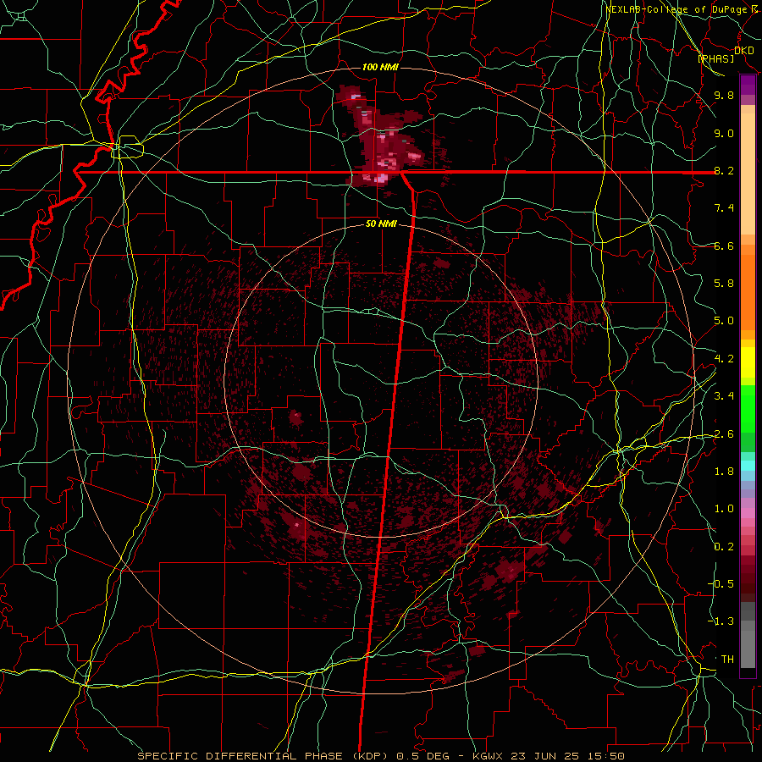The width and height of the screenshot is (762, 762).
Task: Click the 1.8 scale value
Action: coord(724,472)
